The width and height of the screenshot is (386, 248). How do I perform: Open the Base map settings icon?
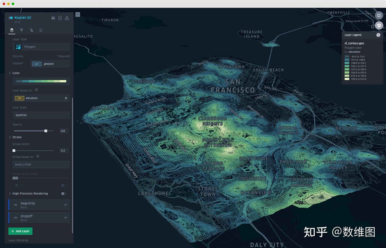click(40, 30)
